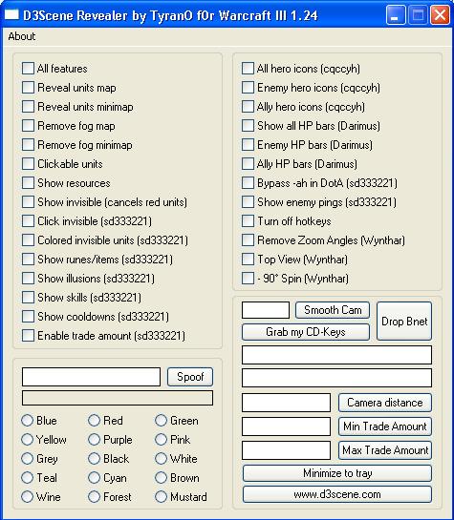Click the second CD-Key output field
The height and width of the screenshot is (520, 454).
[x=336, y=378]
